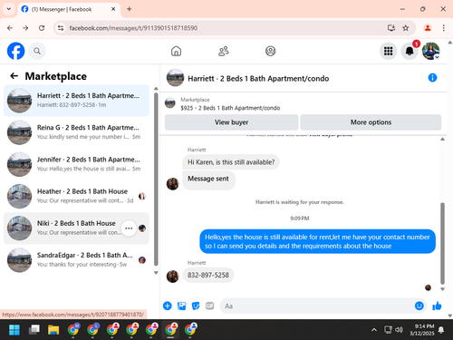Open the Reina G conversation

point(76,132)
